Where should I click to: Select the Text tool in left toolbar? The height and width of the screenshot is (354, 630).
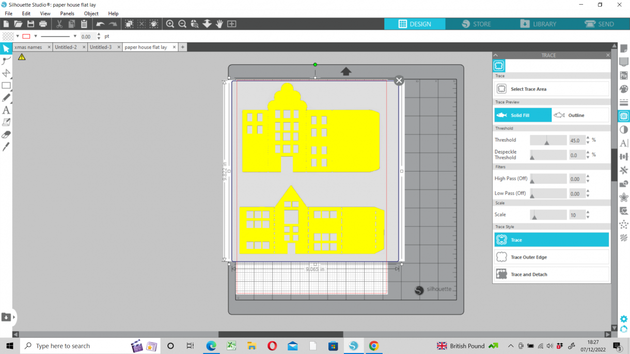pyautogui.click(x=6, y=110)
